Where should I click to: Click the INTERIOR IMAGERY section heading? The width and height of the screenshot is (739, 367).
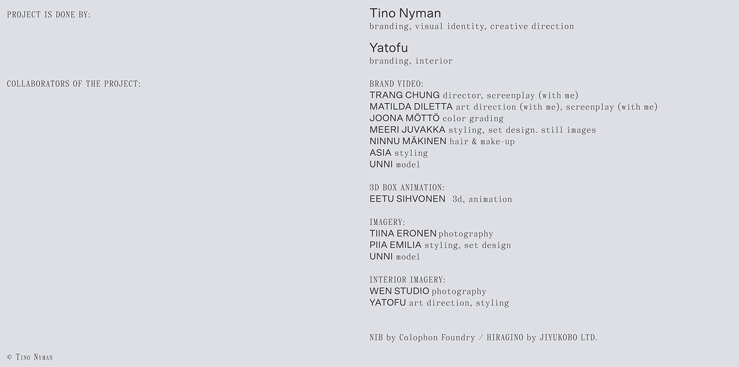coord(408,280)
